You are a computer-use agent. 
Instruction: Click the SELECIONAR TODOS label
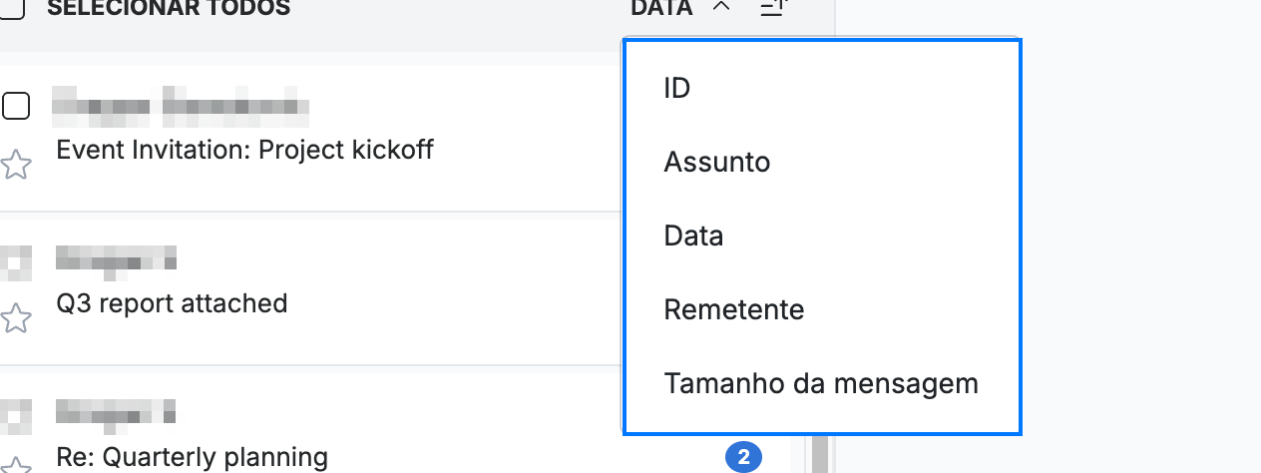(169, 8)
